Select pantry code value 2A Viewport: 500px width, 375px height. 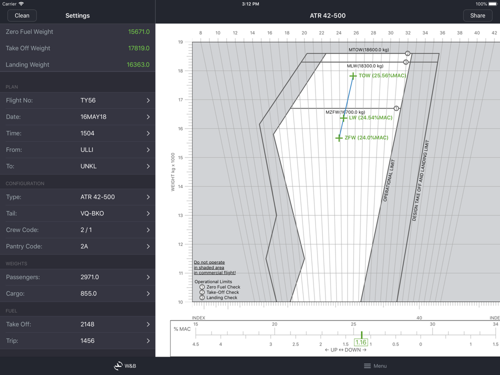(84, 246)
